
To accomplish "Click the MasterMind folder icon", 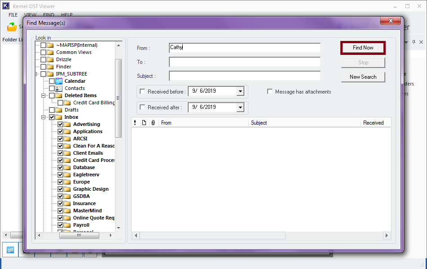I will coord(67,211).
